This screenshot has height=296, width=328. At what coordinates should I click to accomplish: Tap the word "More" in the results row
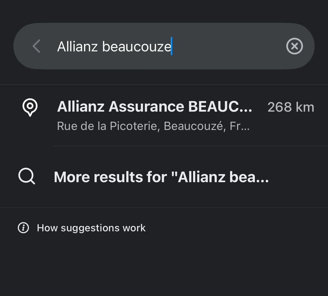pyautogui.click(x=71, y=177)
